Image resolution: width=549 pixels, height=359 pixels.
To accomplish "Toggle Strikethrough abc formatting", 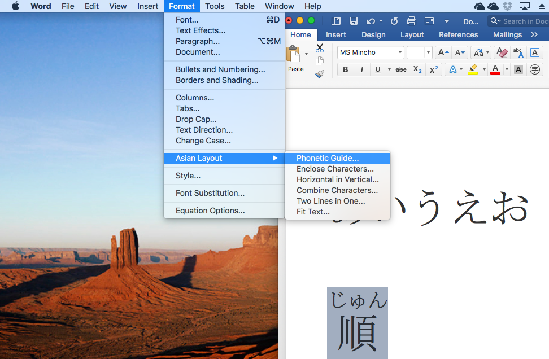I will point(401,69).
